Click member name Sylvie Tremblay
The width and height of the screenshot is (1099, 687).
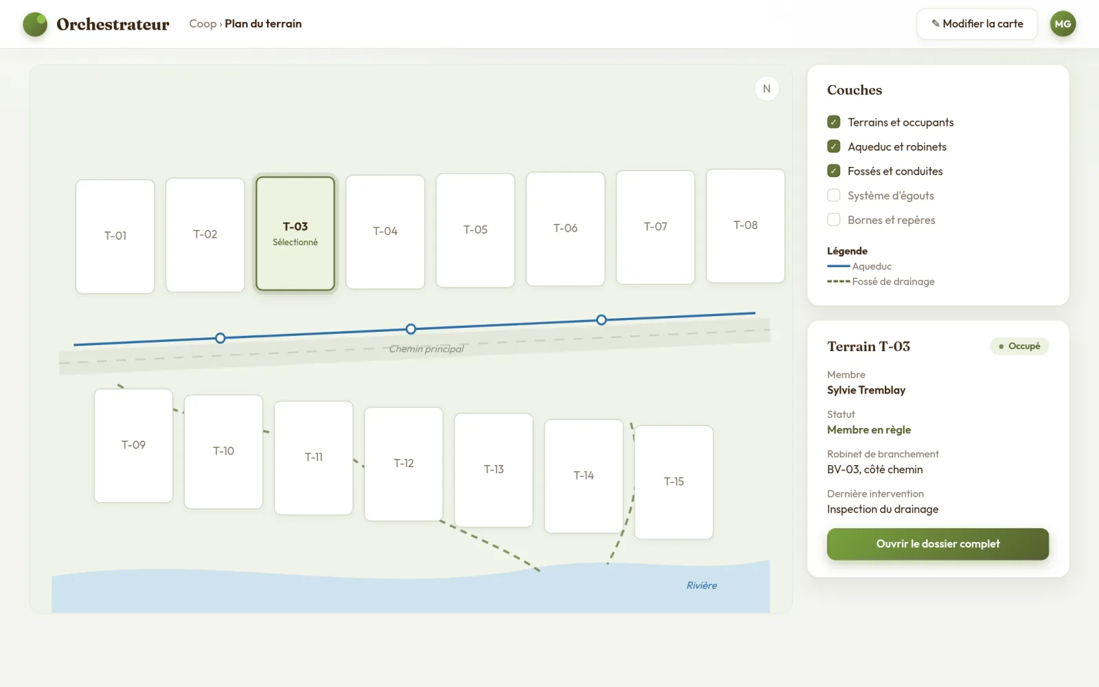pyautogui.click(x=866, y=390)
